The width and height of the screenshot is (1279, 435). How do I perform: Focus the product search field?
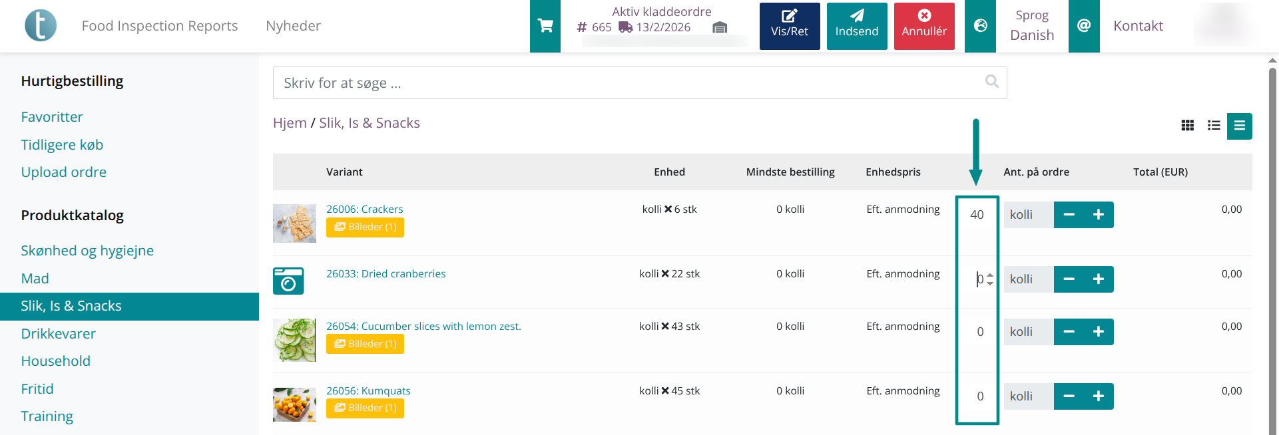[640, 82]
